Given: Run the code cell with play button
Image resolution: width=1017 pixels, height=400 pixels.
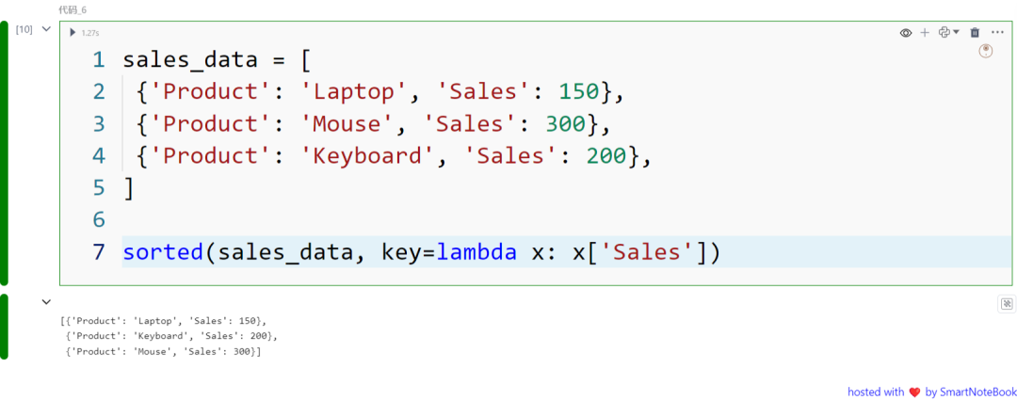Looking at the screenshot, I should 73,32.
